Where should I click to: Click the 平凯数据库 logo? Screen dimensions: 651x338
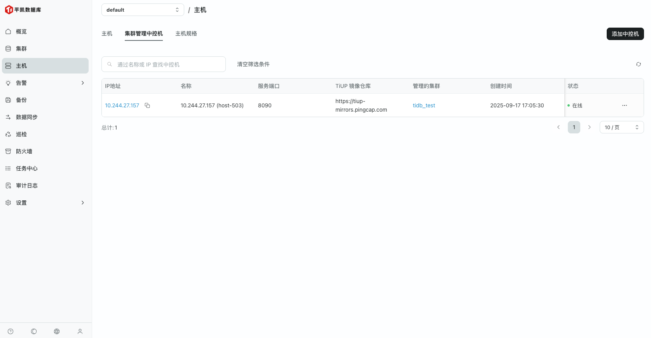click(x=23, y=10)
